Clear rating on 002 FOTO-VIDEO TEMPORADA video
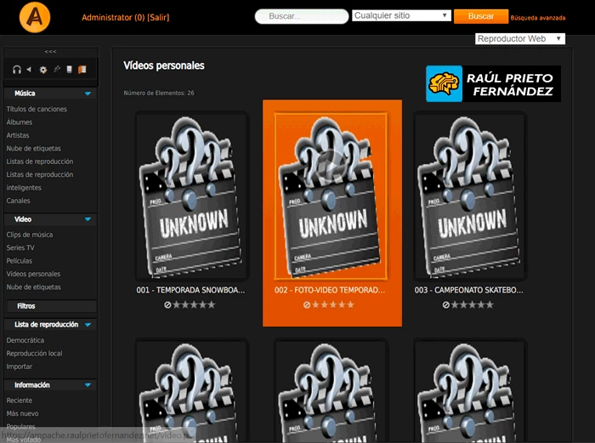 [x=308, y=304]
